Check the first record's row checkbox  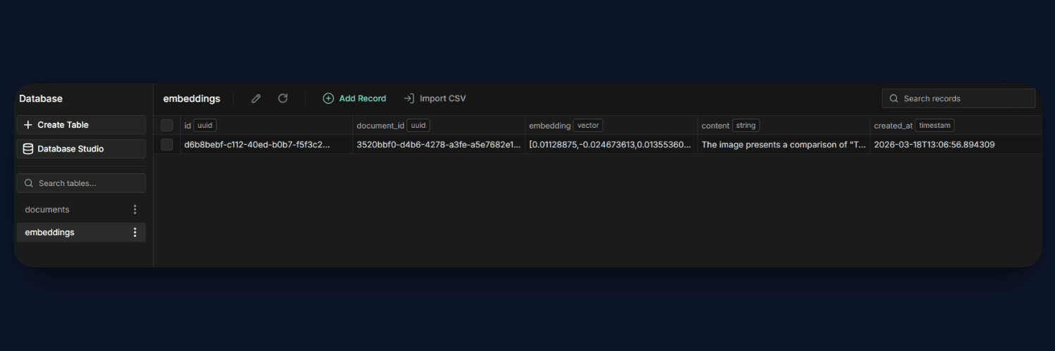coord(167,145)
